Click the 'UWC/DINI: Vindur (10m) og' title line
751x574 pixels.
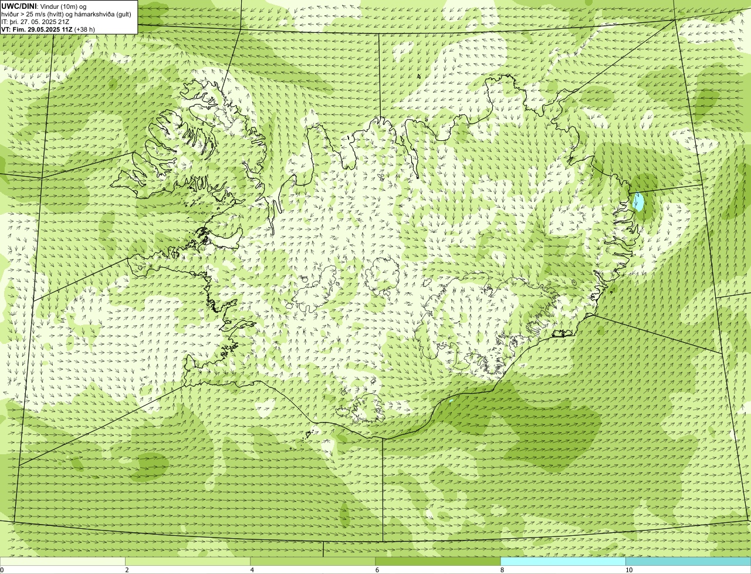[x=44, y=6]
